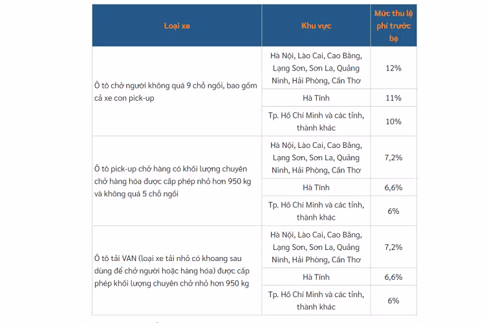
Task: Click the 7,2% rate for pick-up chở hàng
Action: (394, 158)
